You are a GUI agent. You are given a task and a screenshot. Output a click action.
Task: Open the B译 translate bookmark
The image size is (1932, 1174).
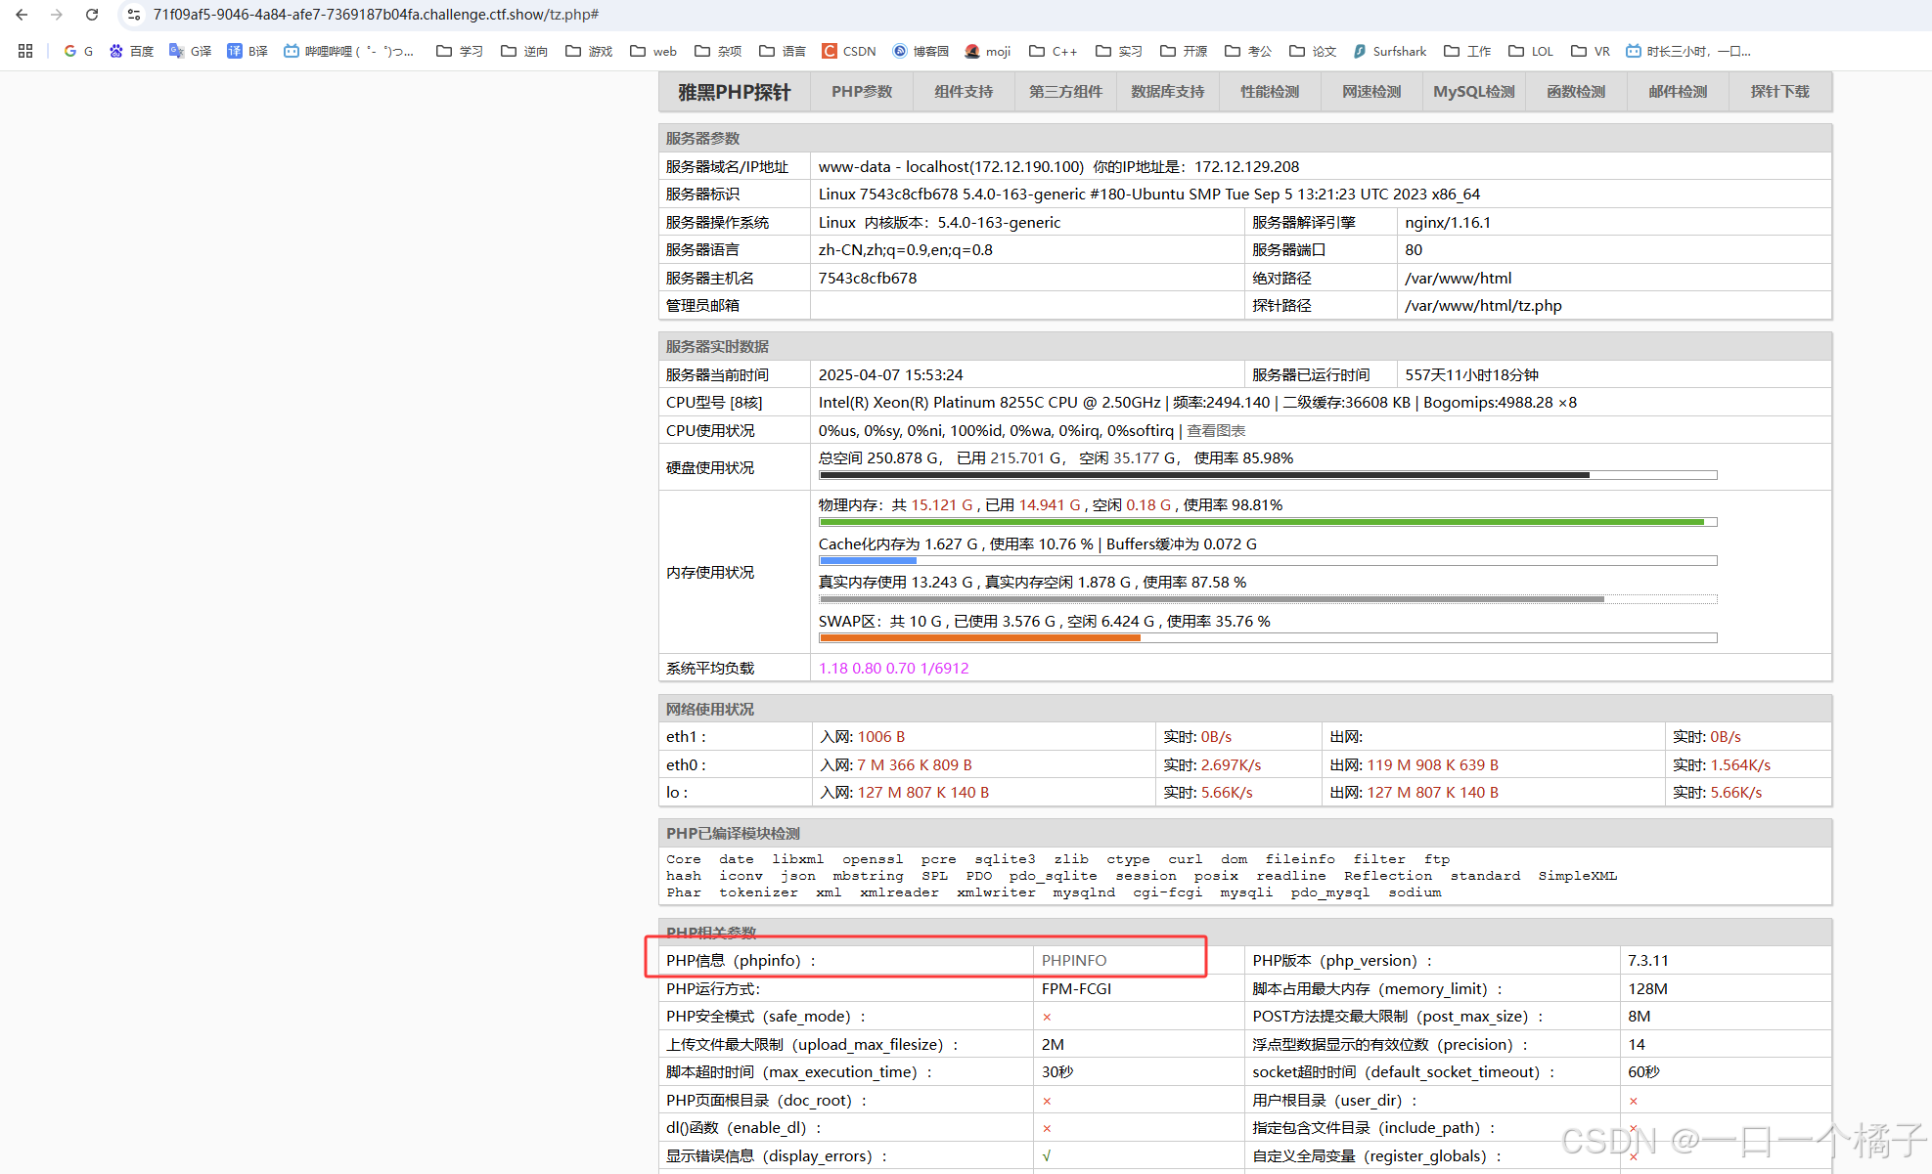(x=247, y=51)
